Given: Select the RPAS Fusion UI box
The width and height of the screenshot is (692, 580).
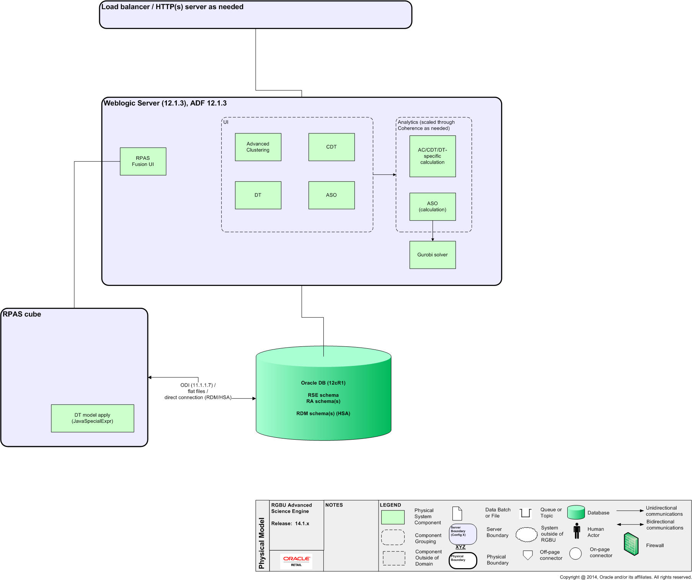Looking at the screenshot, I should [x=143, y=161].
